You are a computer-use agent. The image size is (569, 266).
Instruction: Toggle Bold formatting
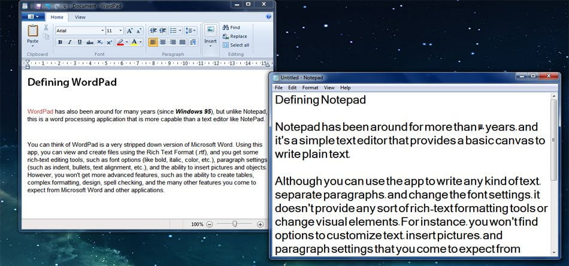coord(60,42)
